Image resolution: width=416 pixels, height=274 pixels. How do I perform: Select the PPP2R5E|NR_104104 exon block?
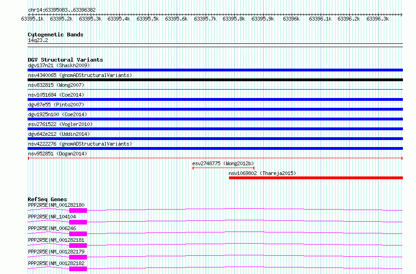tap(78, 222)
